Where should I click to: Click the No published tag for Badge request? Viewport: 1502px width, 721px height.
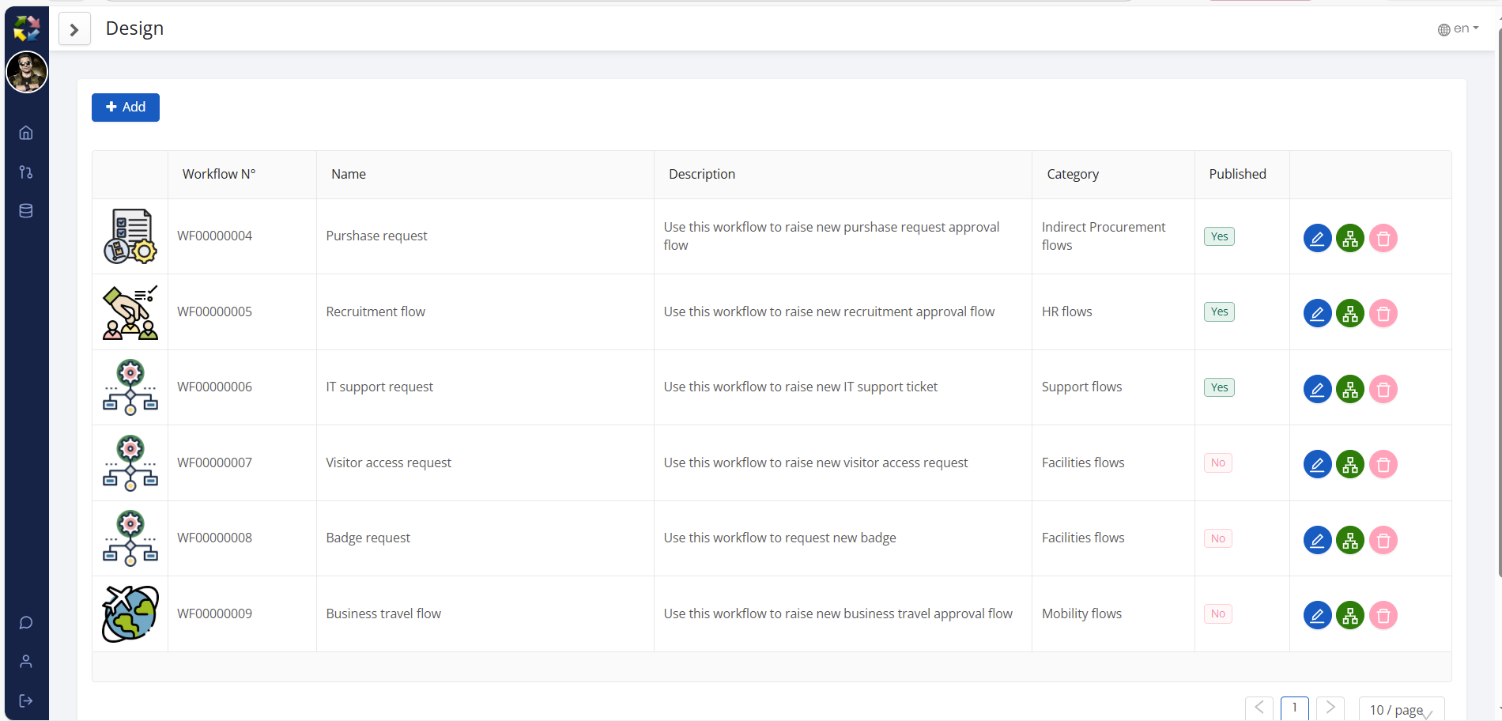(x=1217, y=538)
